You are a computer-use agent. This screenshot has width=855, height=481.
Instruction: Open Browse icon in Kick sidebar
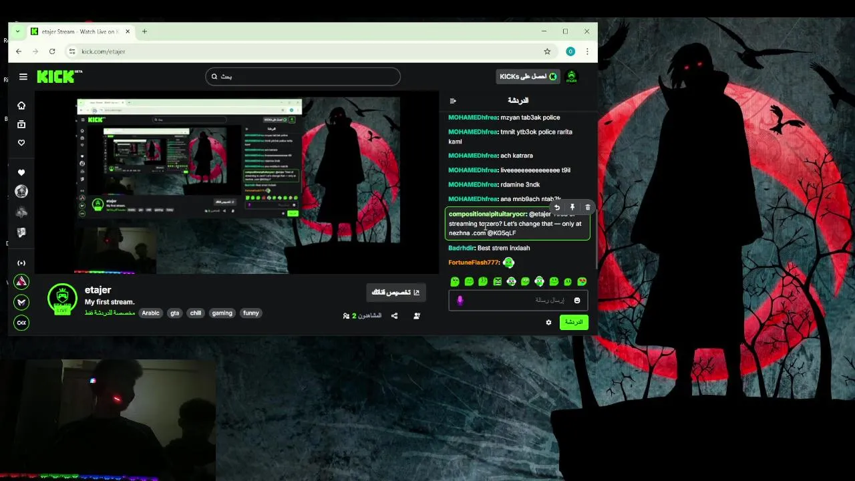point(21,124)
